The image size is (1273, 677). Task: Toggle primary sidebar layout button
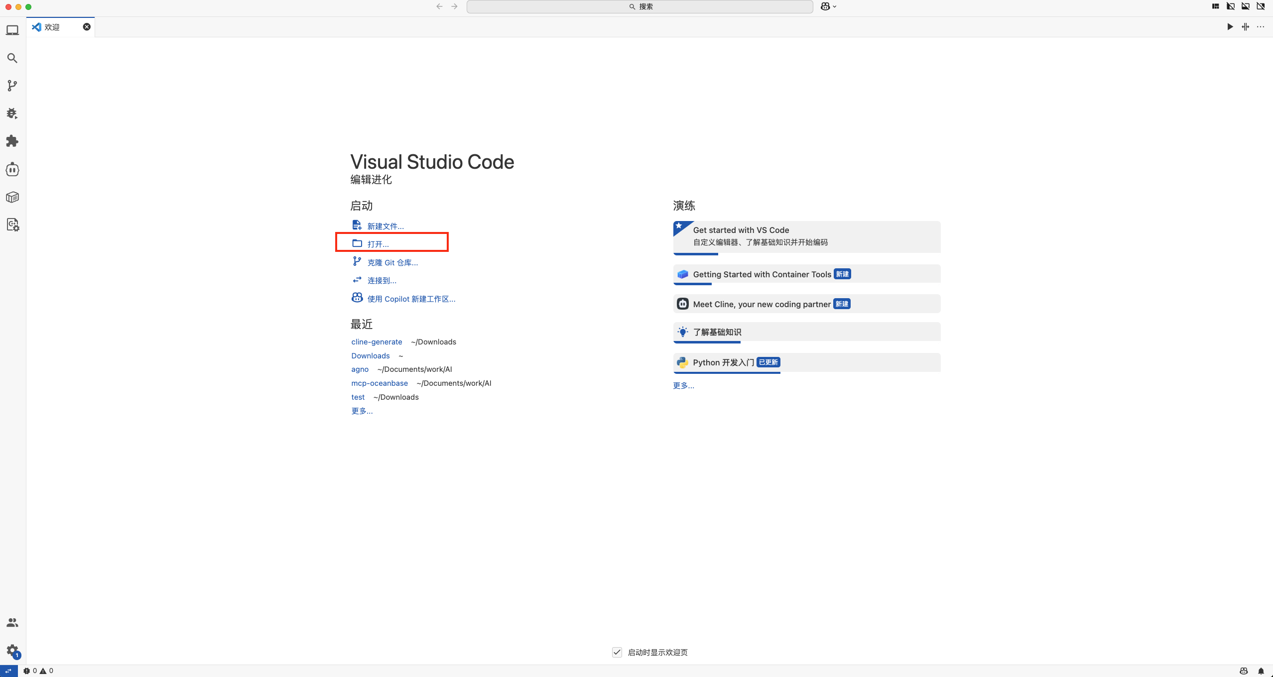click(x=1231, y=6)
